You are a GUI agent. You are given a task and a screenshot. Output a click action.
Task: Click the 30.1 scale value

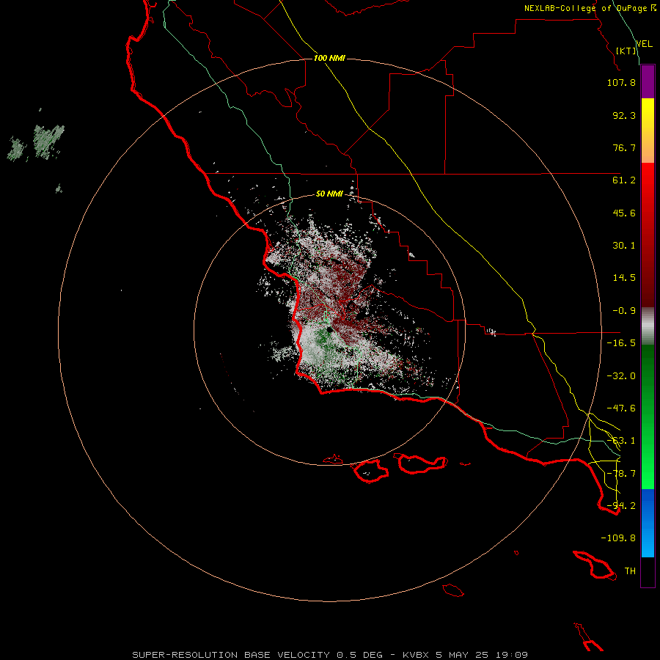624,246
